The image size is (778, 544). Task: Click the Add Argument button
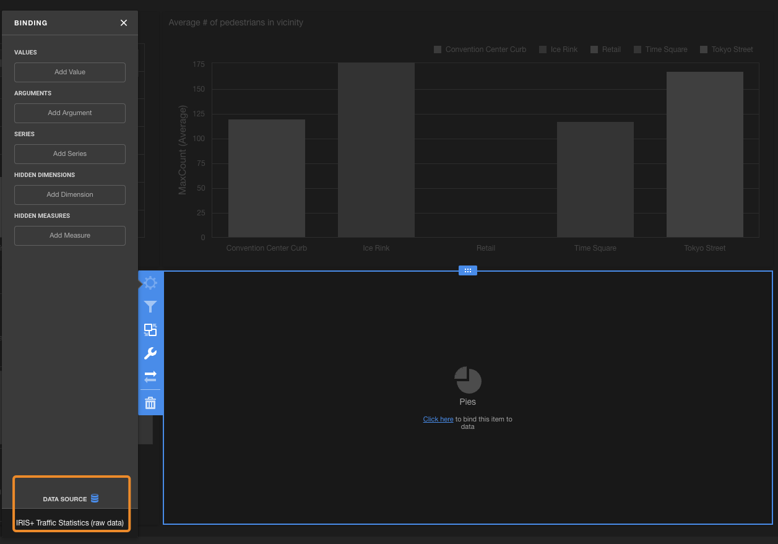tap(70, 113)
